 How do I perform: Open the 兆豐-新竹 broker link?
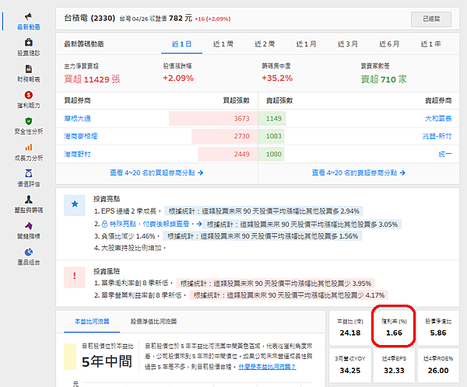[x=437, y=136]
